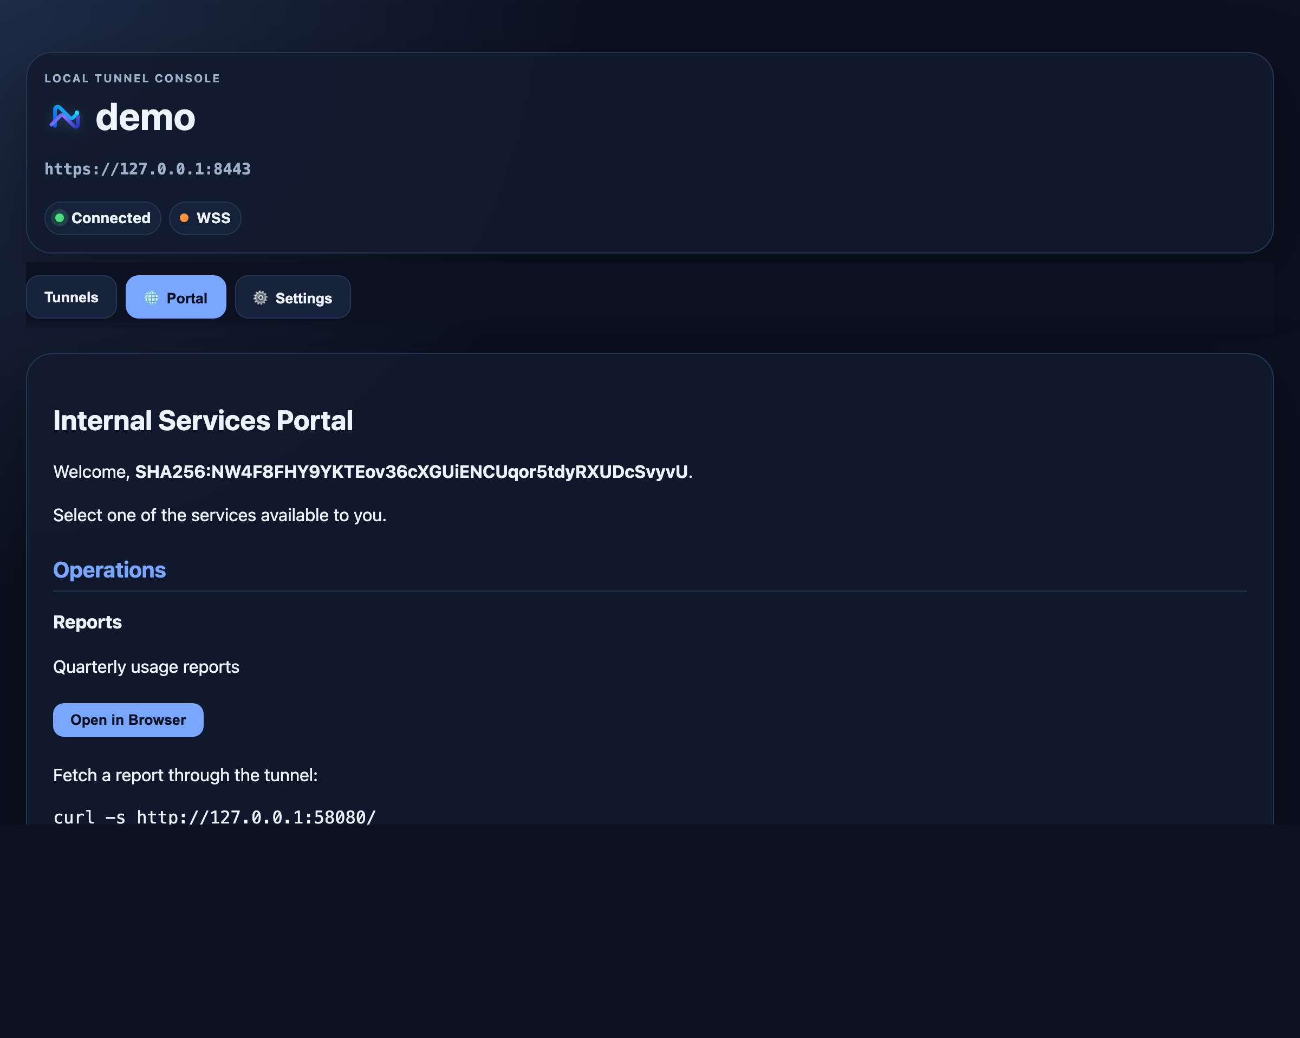The height and width of the screenshot is (1038, 1300).
Task: Click the Open in Browser button
Action: (x=128, y=720)
